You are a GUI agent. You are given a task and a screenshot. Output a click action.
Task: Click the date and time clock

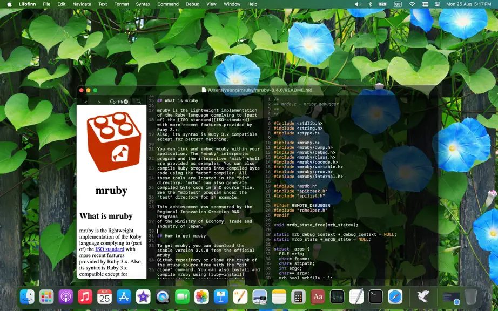[x=468, y=4]
